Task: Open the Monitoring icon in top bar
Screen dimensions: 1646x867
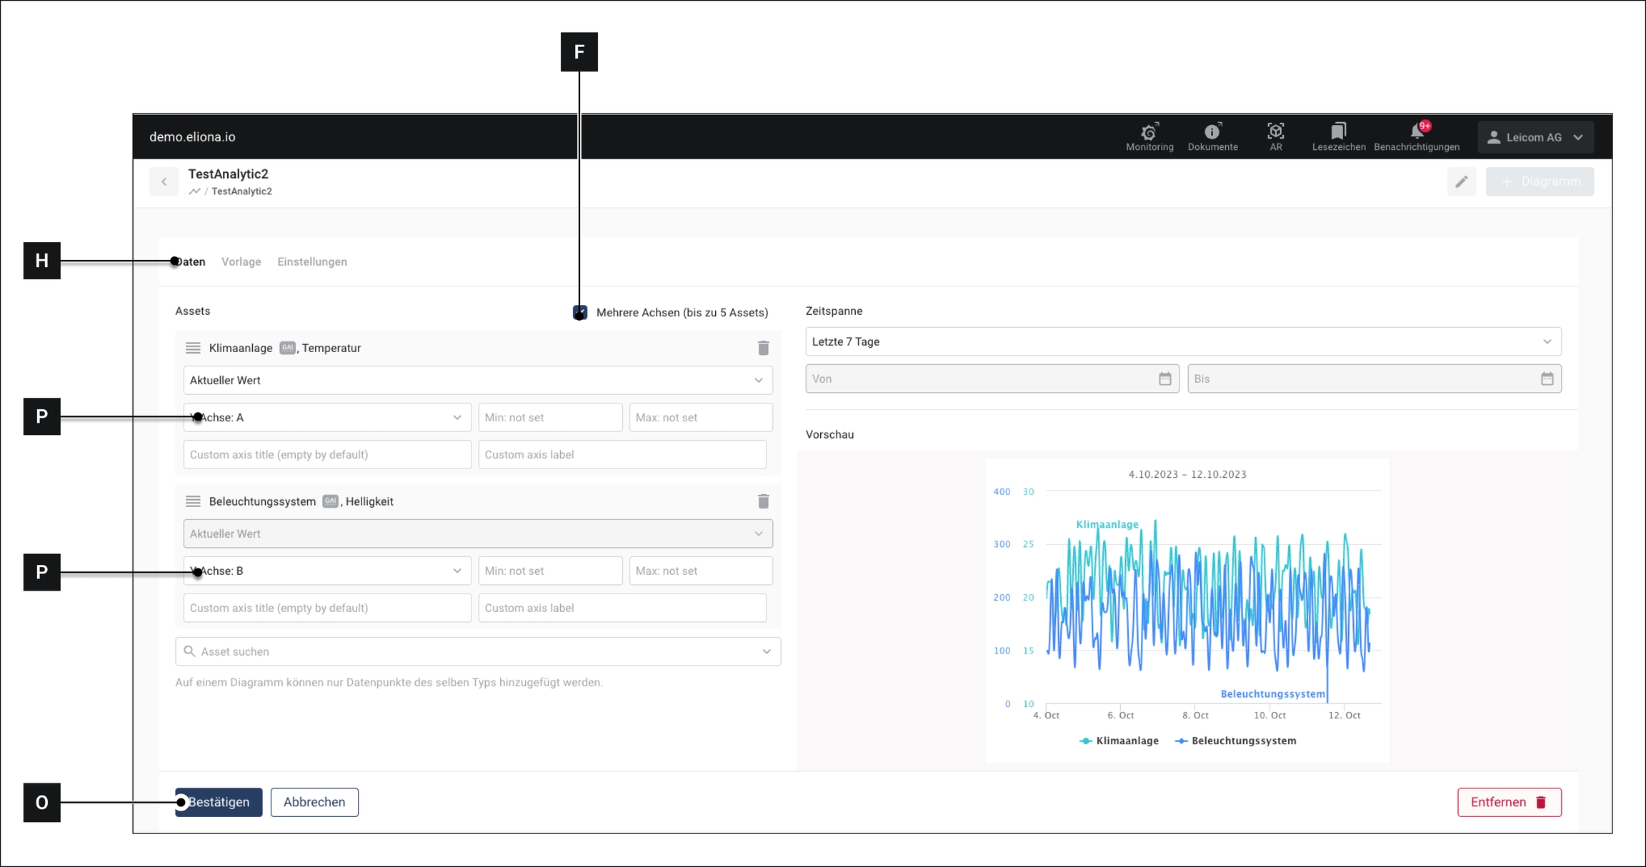Action: [x=1149, y=131]
